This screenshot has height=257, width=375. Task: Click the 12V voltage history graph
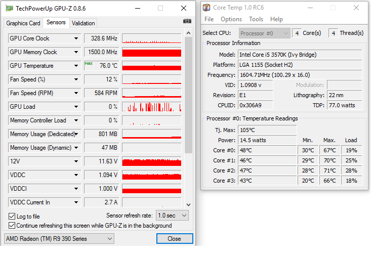pos(152,161)
